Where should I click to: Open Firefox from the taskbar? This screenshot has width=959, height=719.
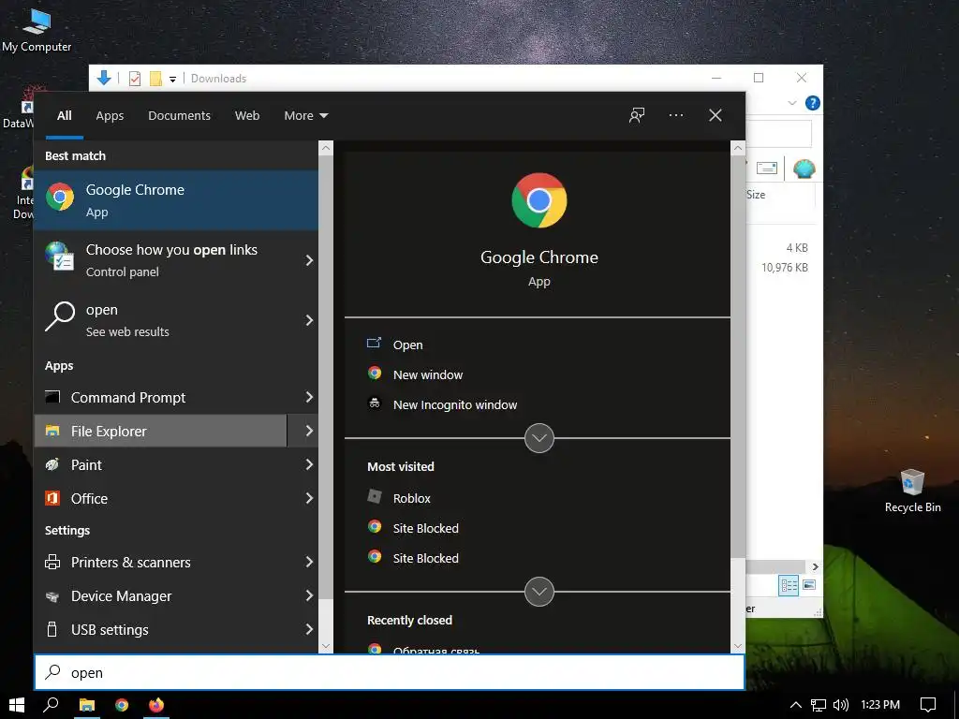(x=156, y=705)
